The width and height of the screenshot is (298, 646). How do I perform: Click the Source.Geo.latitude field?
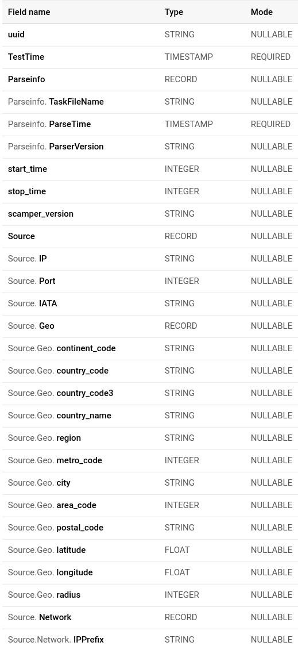tap(47, 550)
